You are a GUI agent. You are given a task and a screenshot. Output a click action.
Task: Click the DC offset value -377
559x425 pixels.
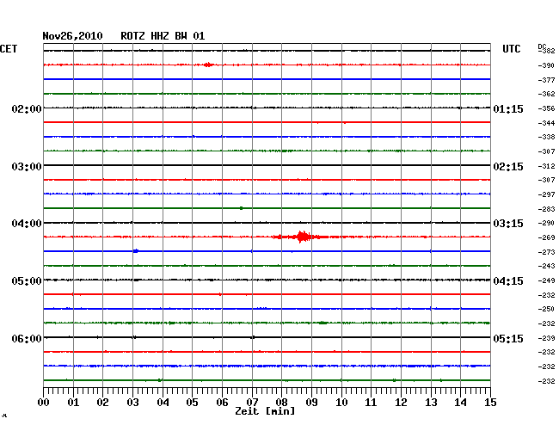click(546, 80)
